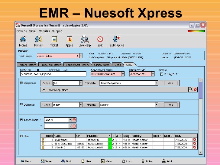The height and width of the screenshot is (165, 220).
Task: Print the Upper Respiratory template note
Action: (x=190, y=89)
